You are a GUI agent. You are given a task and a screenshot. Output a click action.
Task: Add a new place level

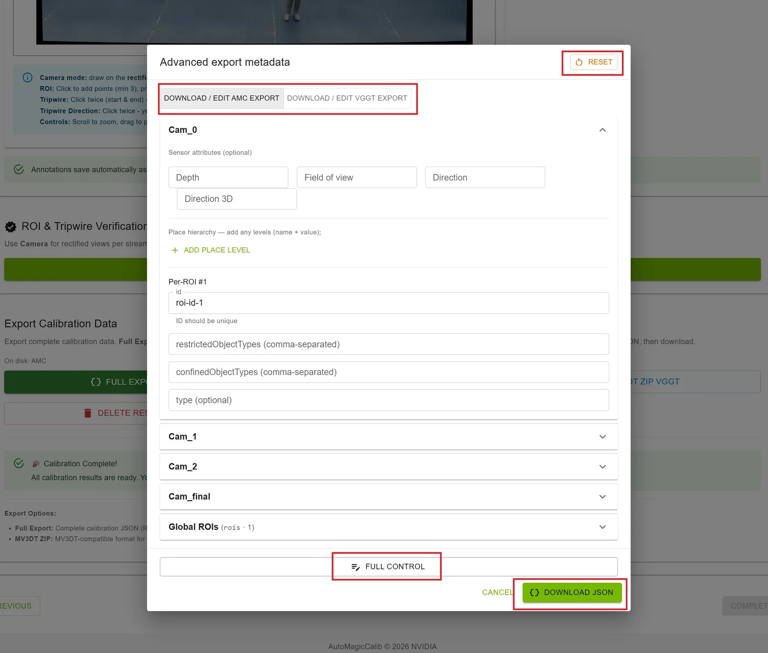[211, 250]
